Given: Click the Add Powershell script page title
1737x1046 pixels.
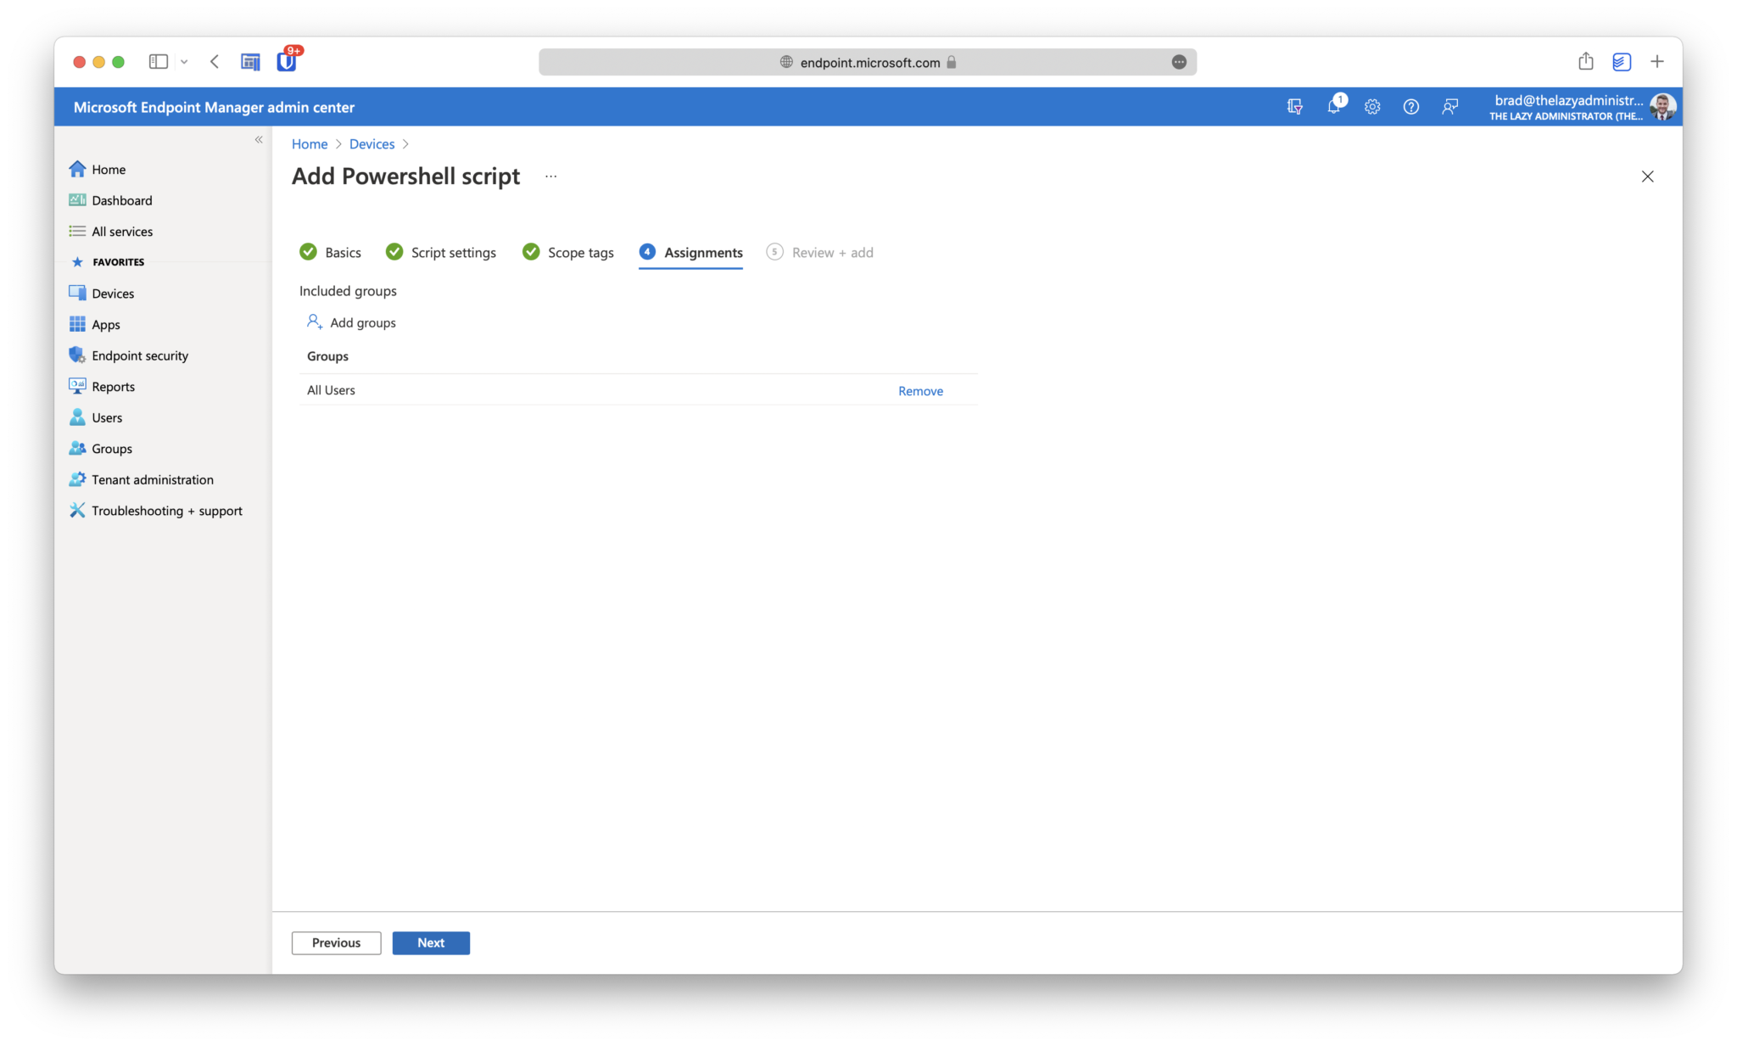Looking at the screenshot, I should pyautogui.click(x=405, y=176).
